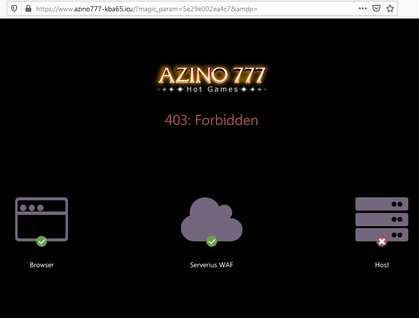Click the Serverius WAF label
This screenshot has width=419, height=318.
click(212, 265)
